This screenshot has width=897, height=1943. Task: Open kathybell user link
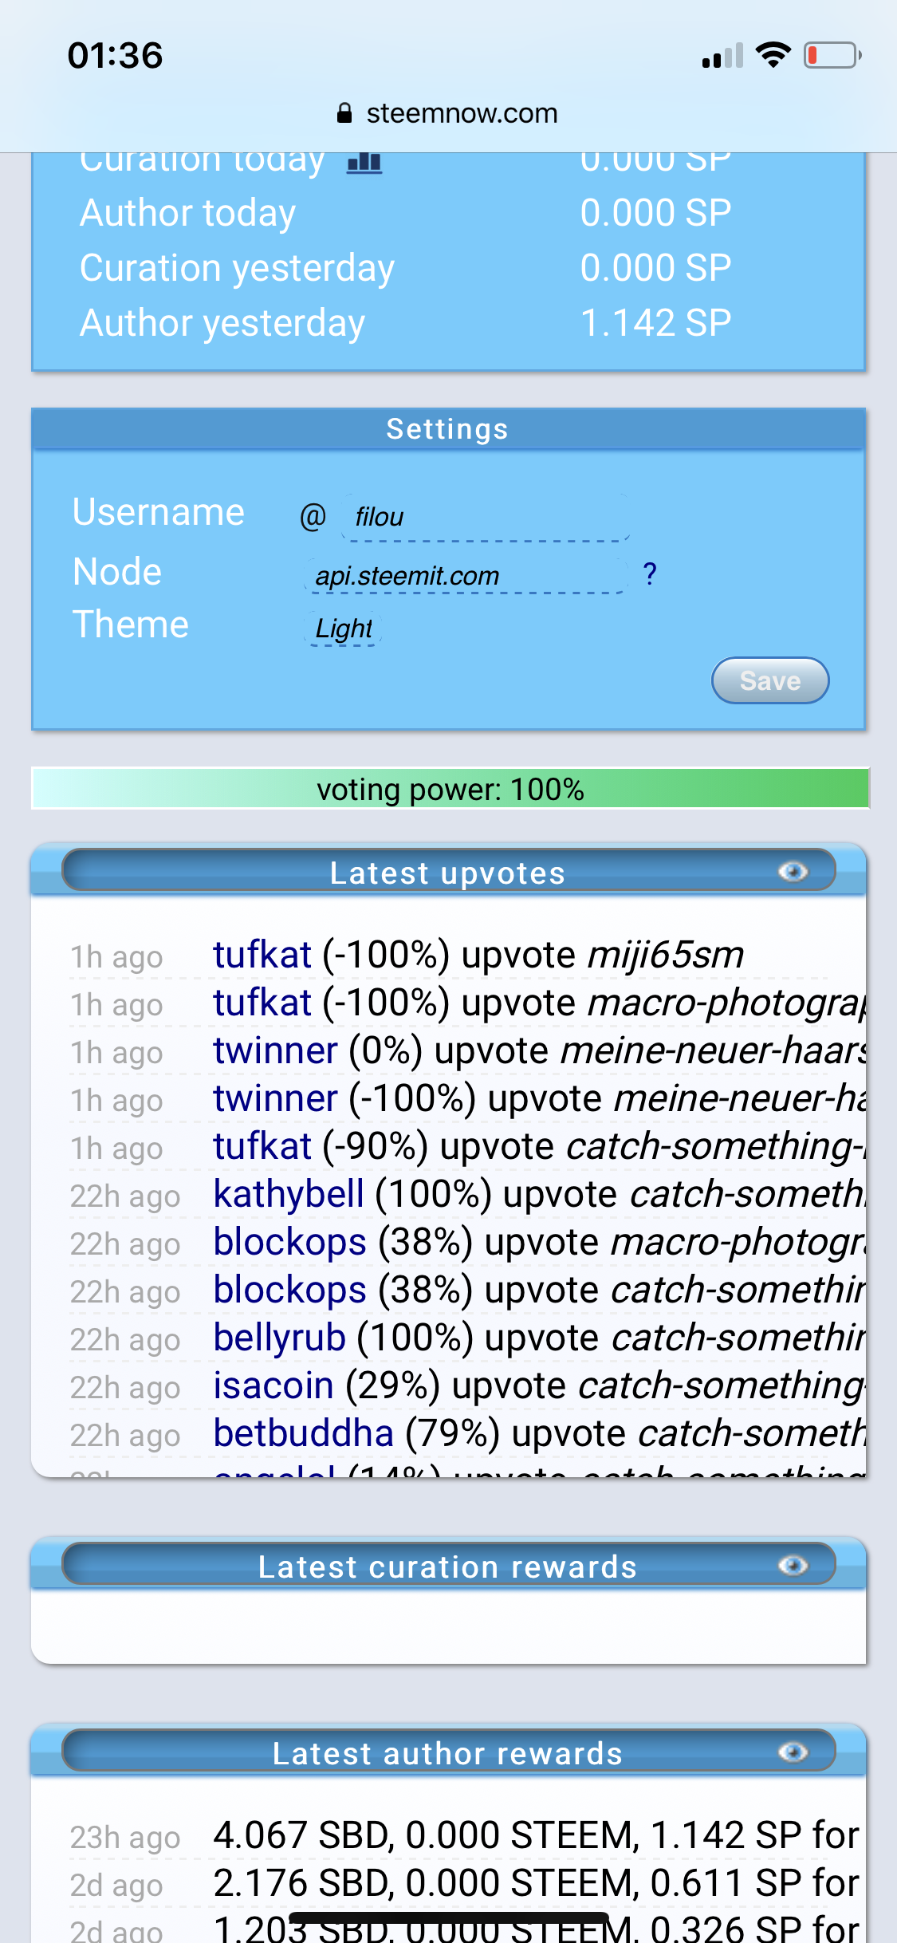click(289, 1194)
